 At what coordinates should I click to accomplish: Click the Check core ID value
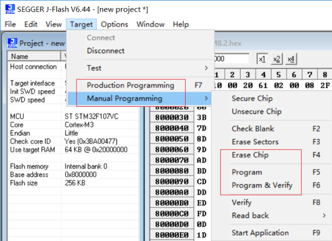click(91, 141)
